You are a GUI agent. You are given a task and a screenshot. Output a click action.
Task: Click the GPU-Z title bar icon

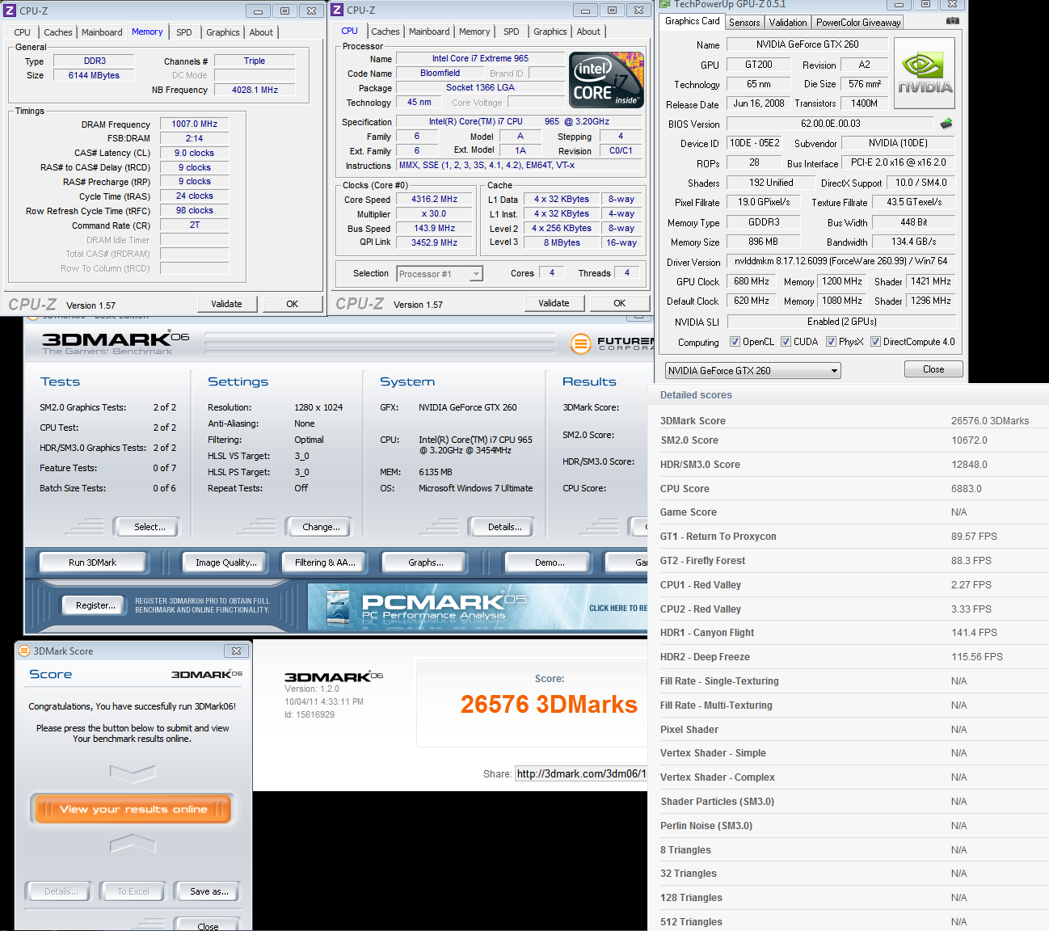click(x=666, y=4)
